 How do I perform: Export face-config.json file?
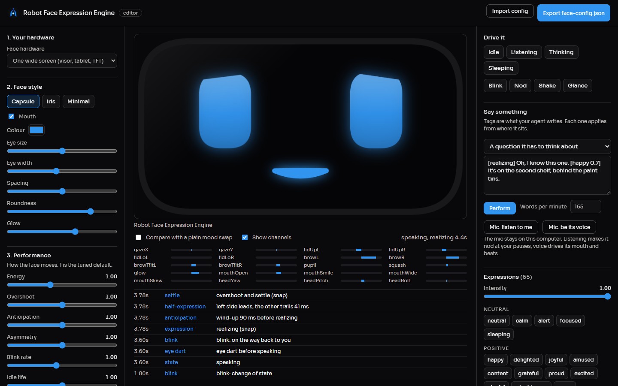[574, 13]
